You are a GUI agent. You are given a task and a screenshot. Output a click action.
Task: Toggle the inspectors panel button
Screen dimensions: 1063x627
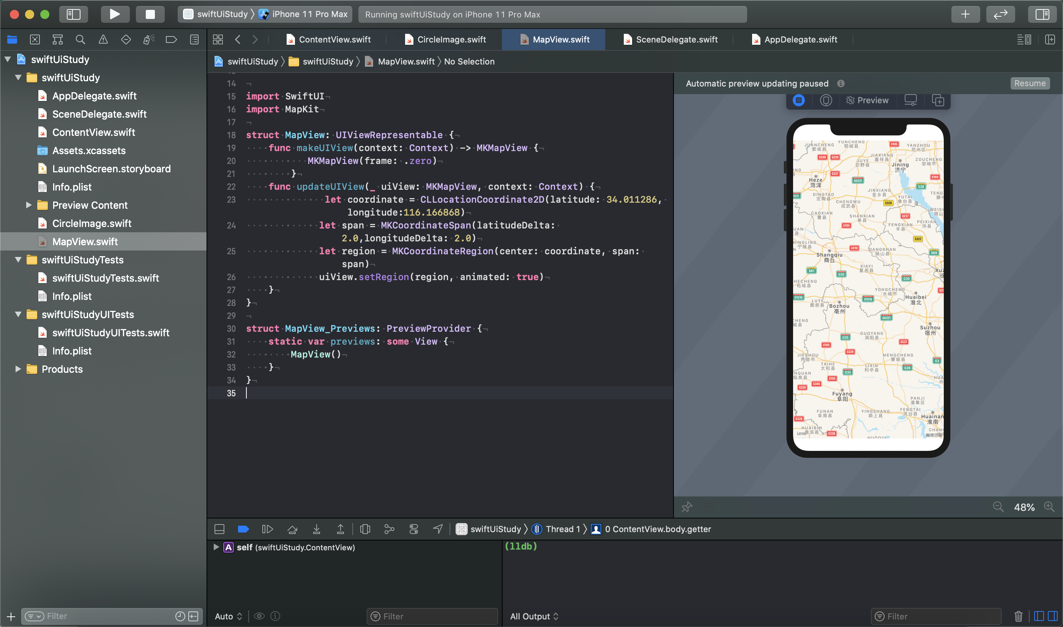[x=1042, y=14]
